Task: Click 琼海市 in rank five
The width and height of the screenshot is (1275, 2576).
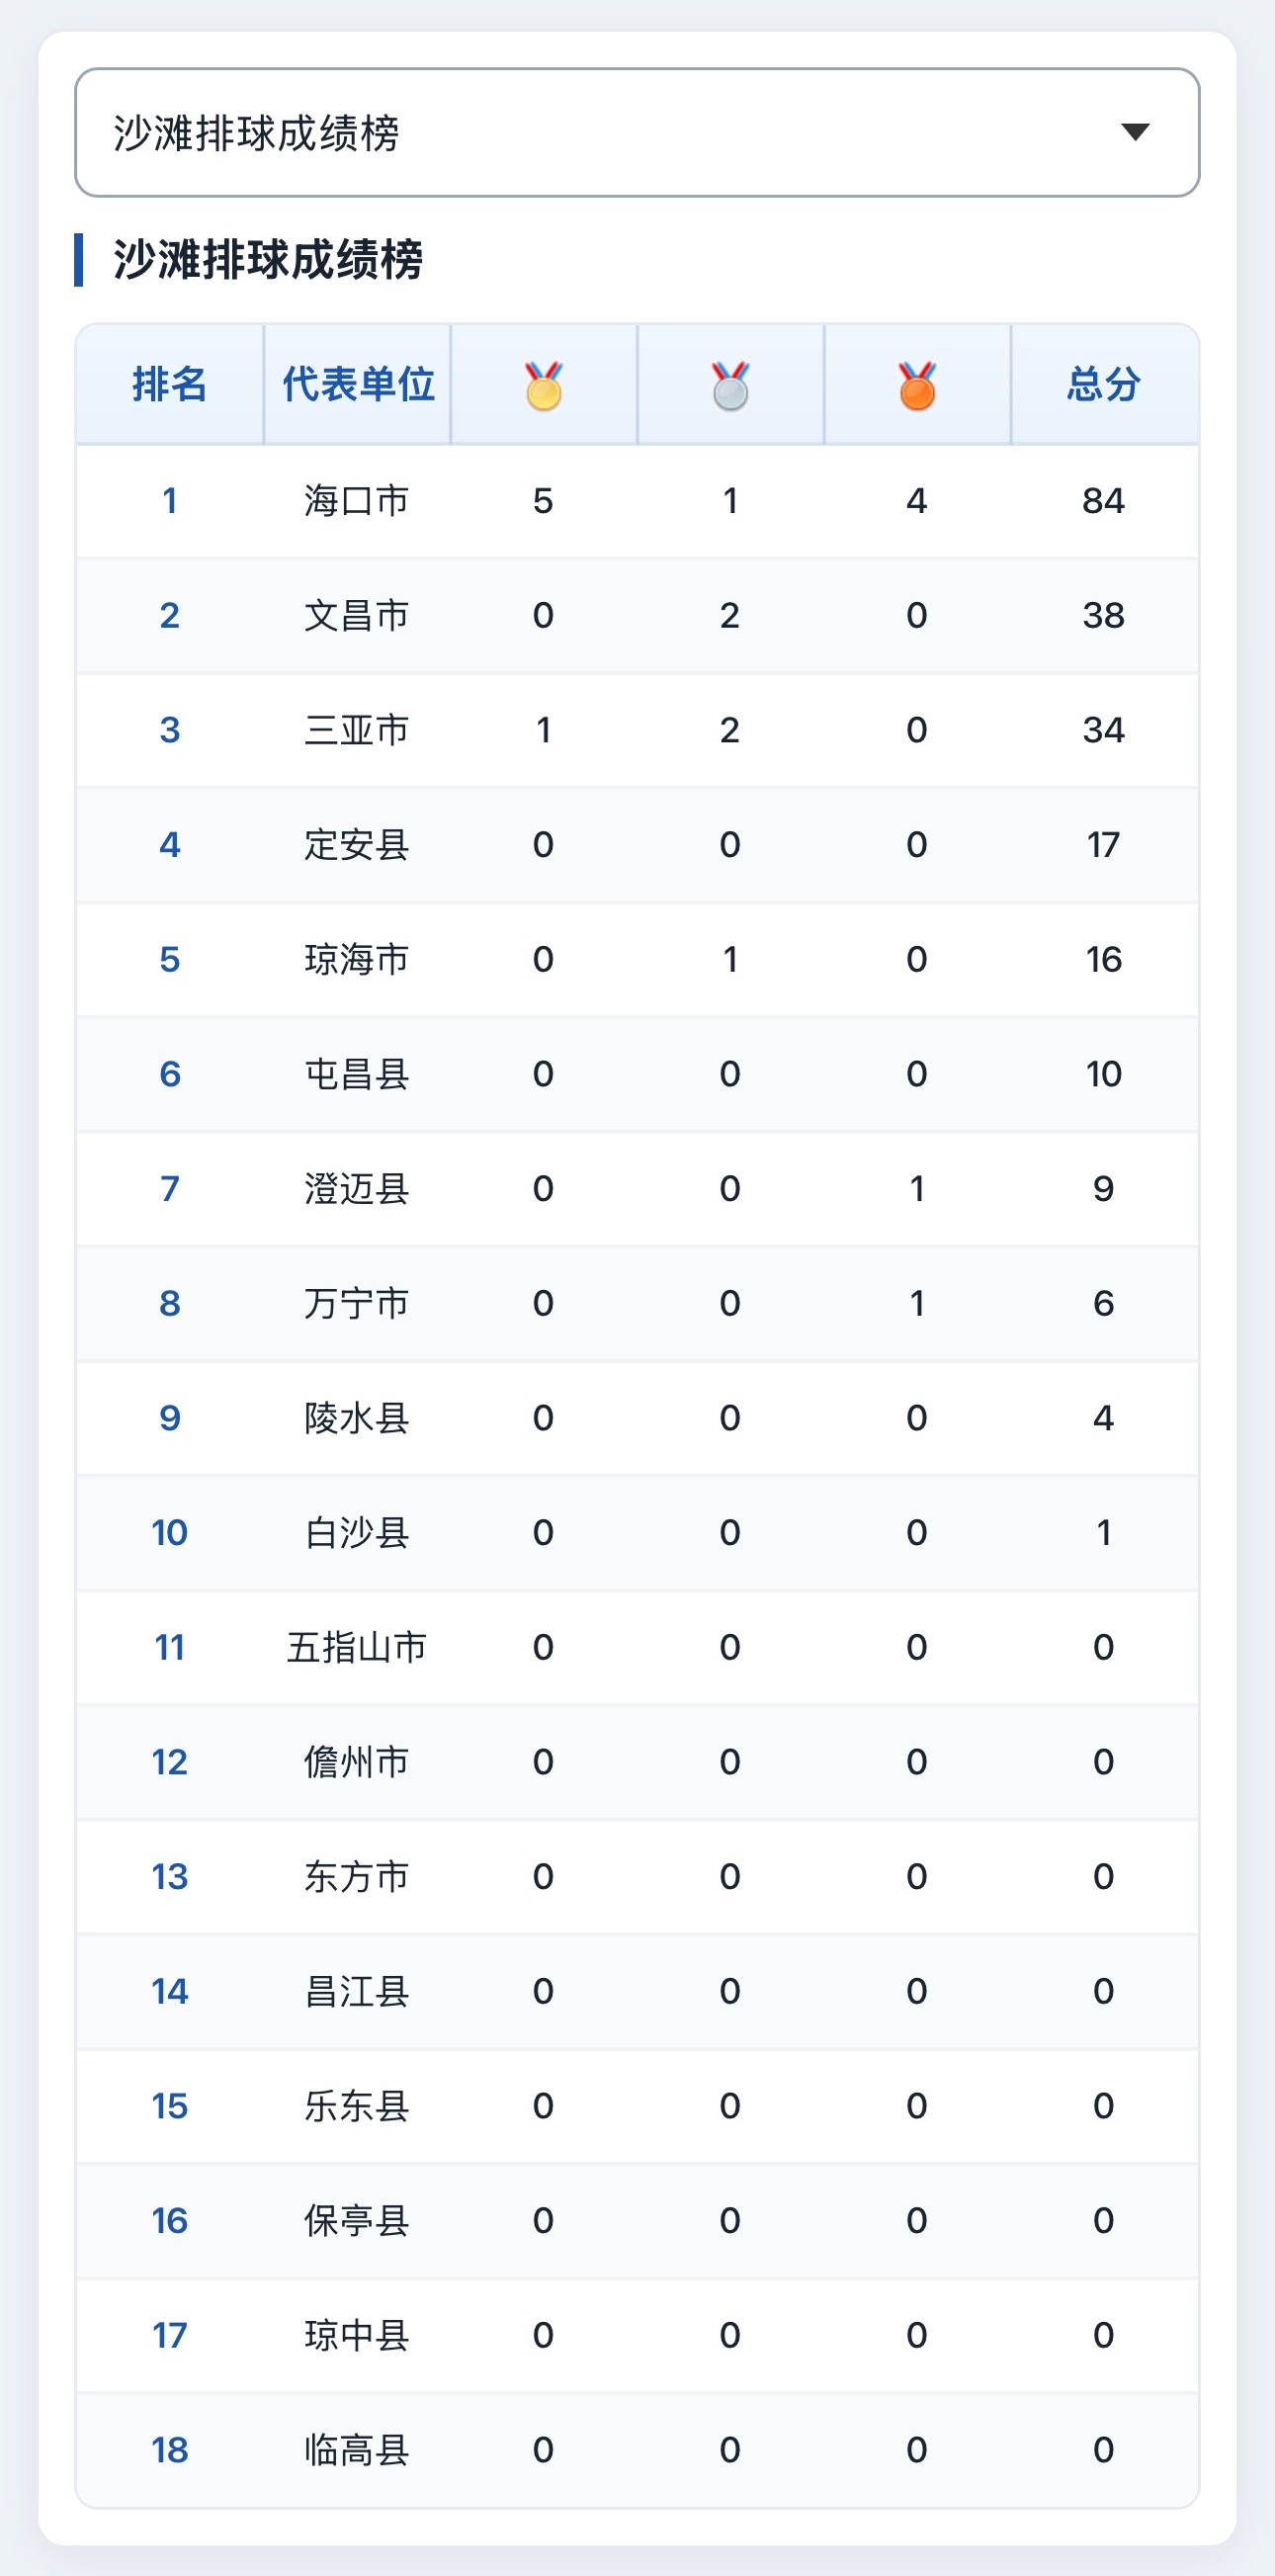Action: (x=357, y=960)
